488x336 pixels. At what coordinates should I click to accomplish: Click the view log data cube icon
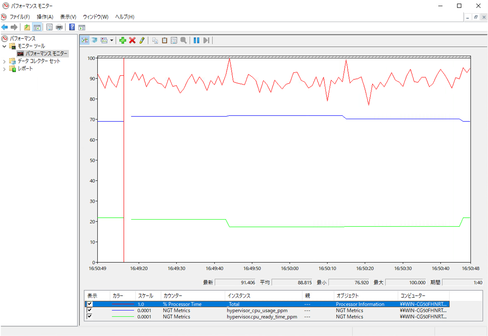pos(94,40)
